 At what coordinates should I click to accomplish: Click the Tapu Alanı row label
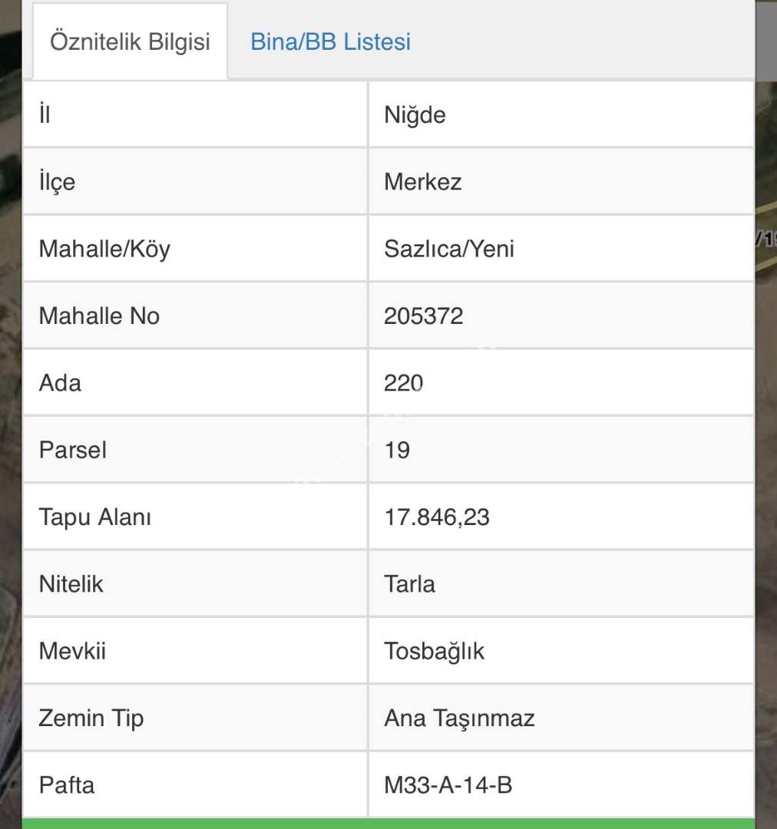(x=95, y=517)
